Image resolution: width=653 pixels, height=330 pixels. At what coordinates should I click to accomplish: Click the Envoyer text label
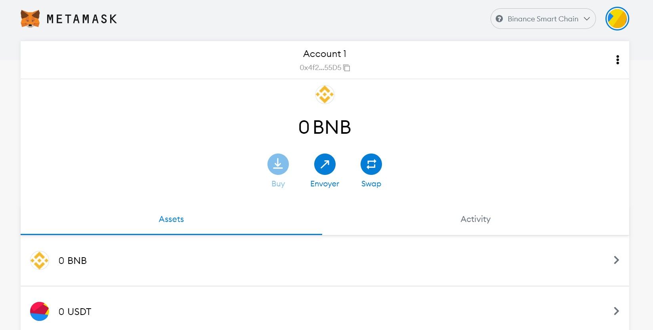click(325, 184)
